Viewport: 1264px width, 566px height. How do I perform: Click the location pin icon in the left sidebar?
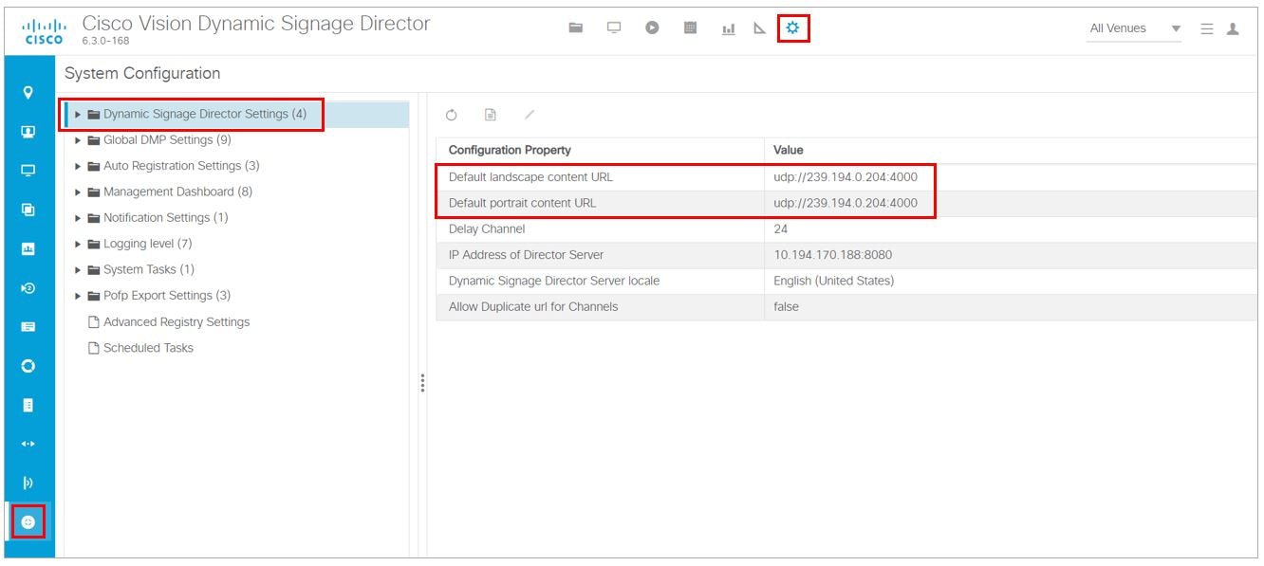(x=28, y=93)
